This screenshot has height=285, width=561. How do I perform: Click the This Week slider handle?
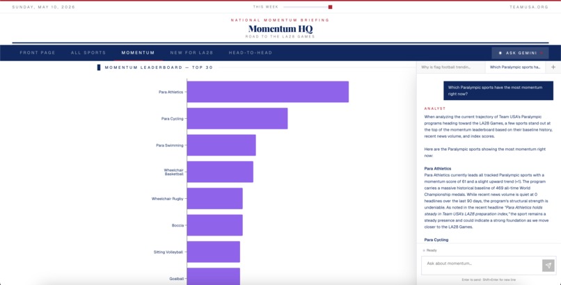(x=330, y=7)
